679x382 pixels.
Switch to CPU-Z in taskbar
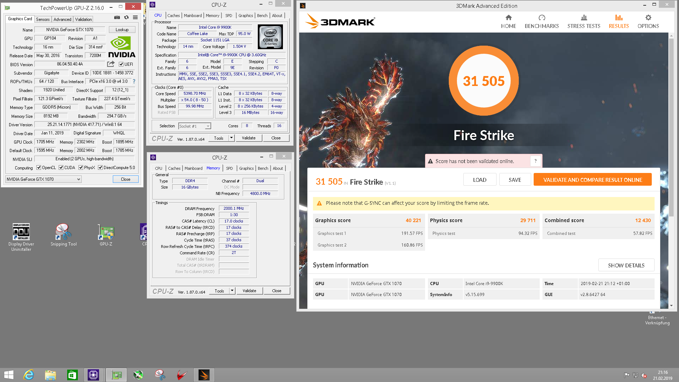pyautogui.click(x=94, y=375)
